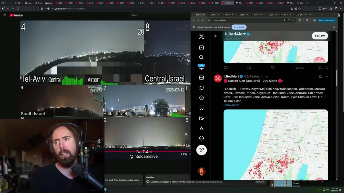Reload page in Firefox window
Screen dimensions: 344x193
tap(18, 9)
